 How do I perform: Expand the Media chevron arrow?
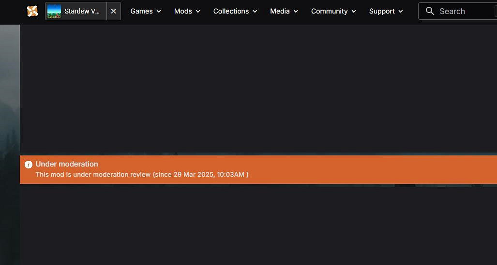pos(296,12)
